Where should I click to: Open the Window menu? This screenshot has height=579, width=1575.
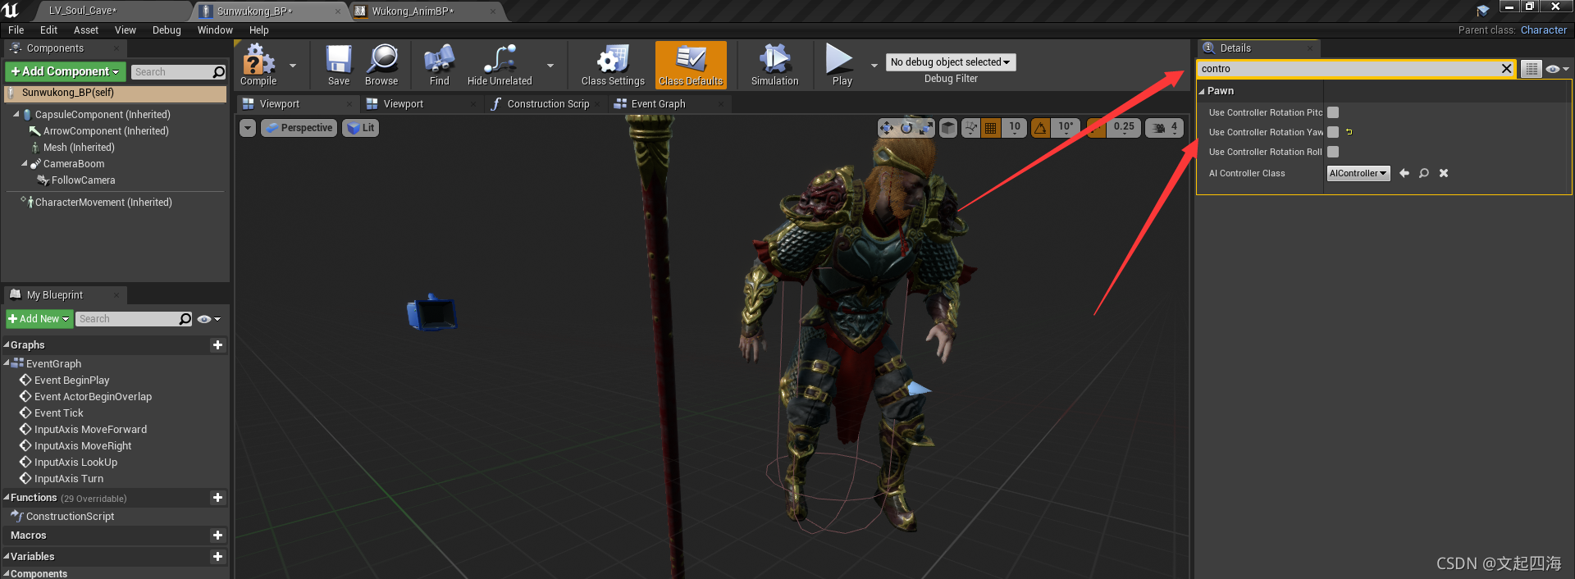(215, 30)
